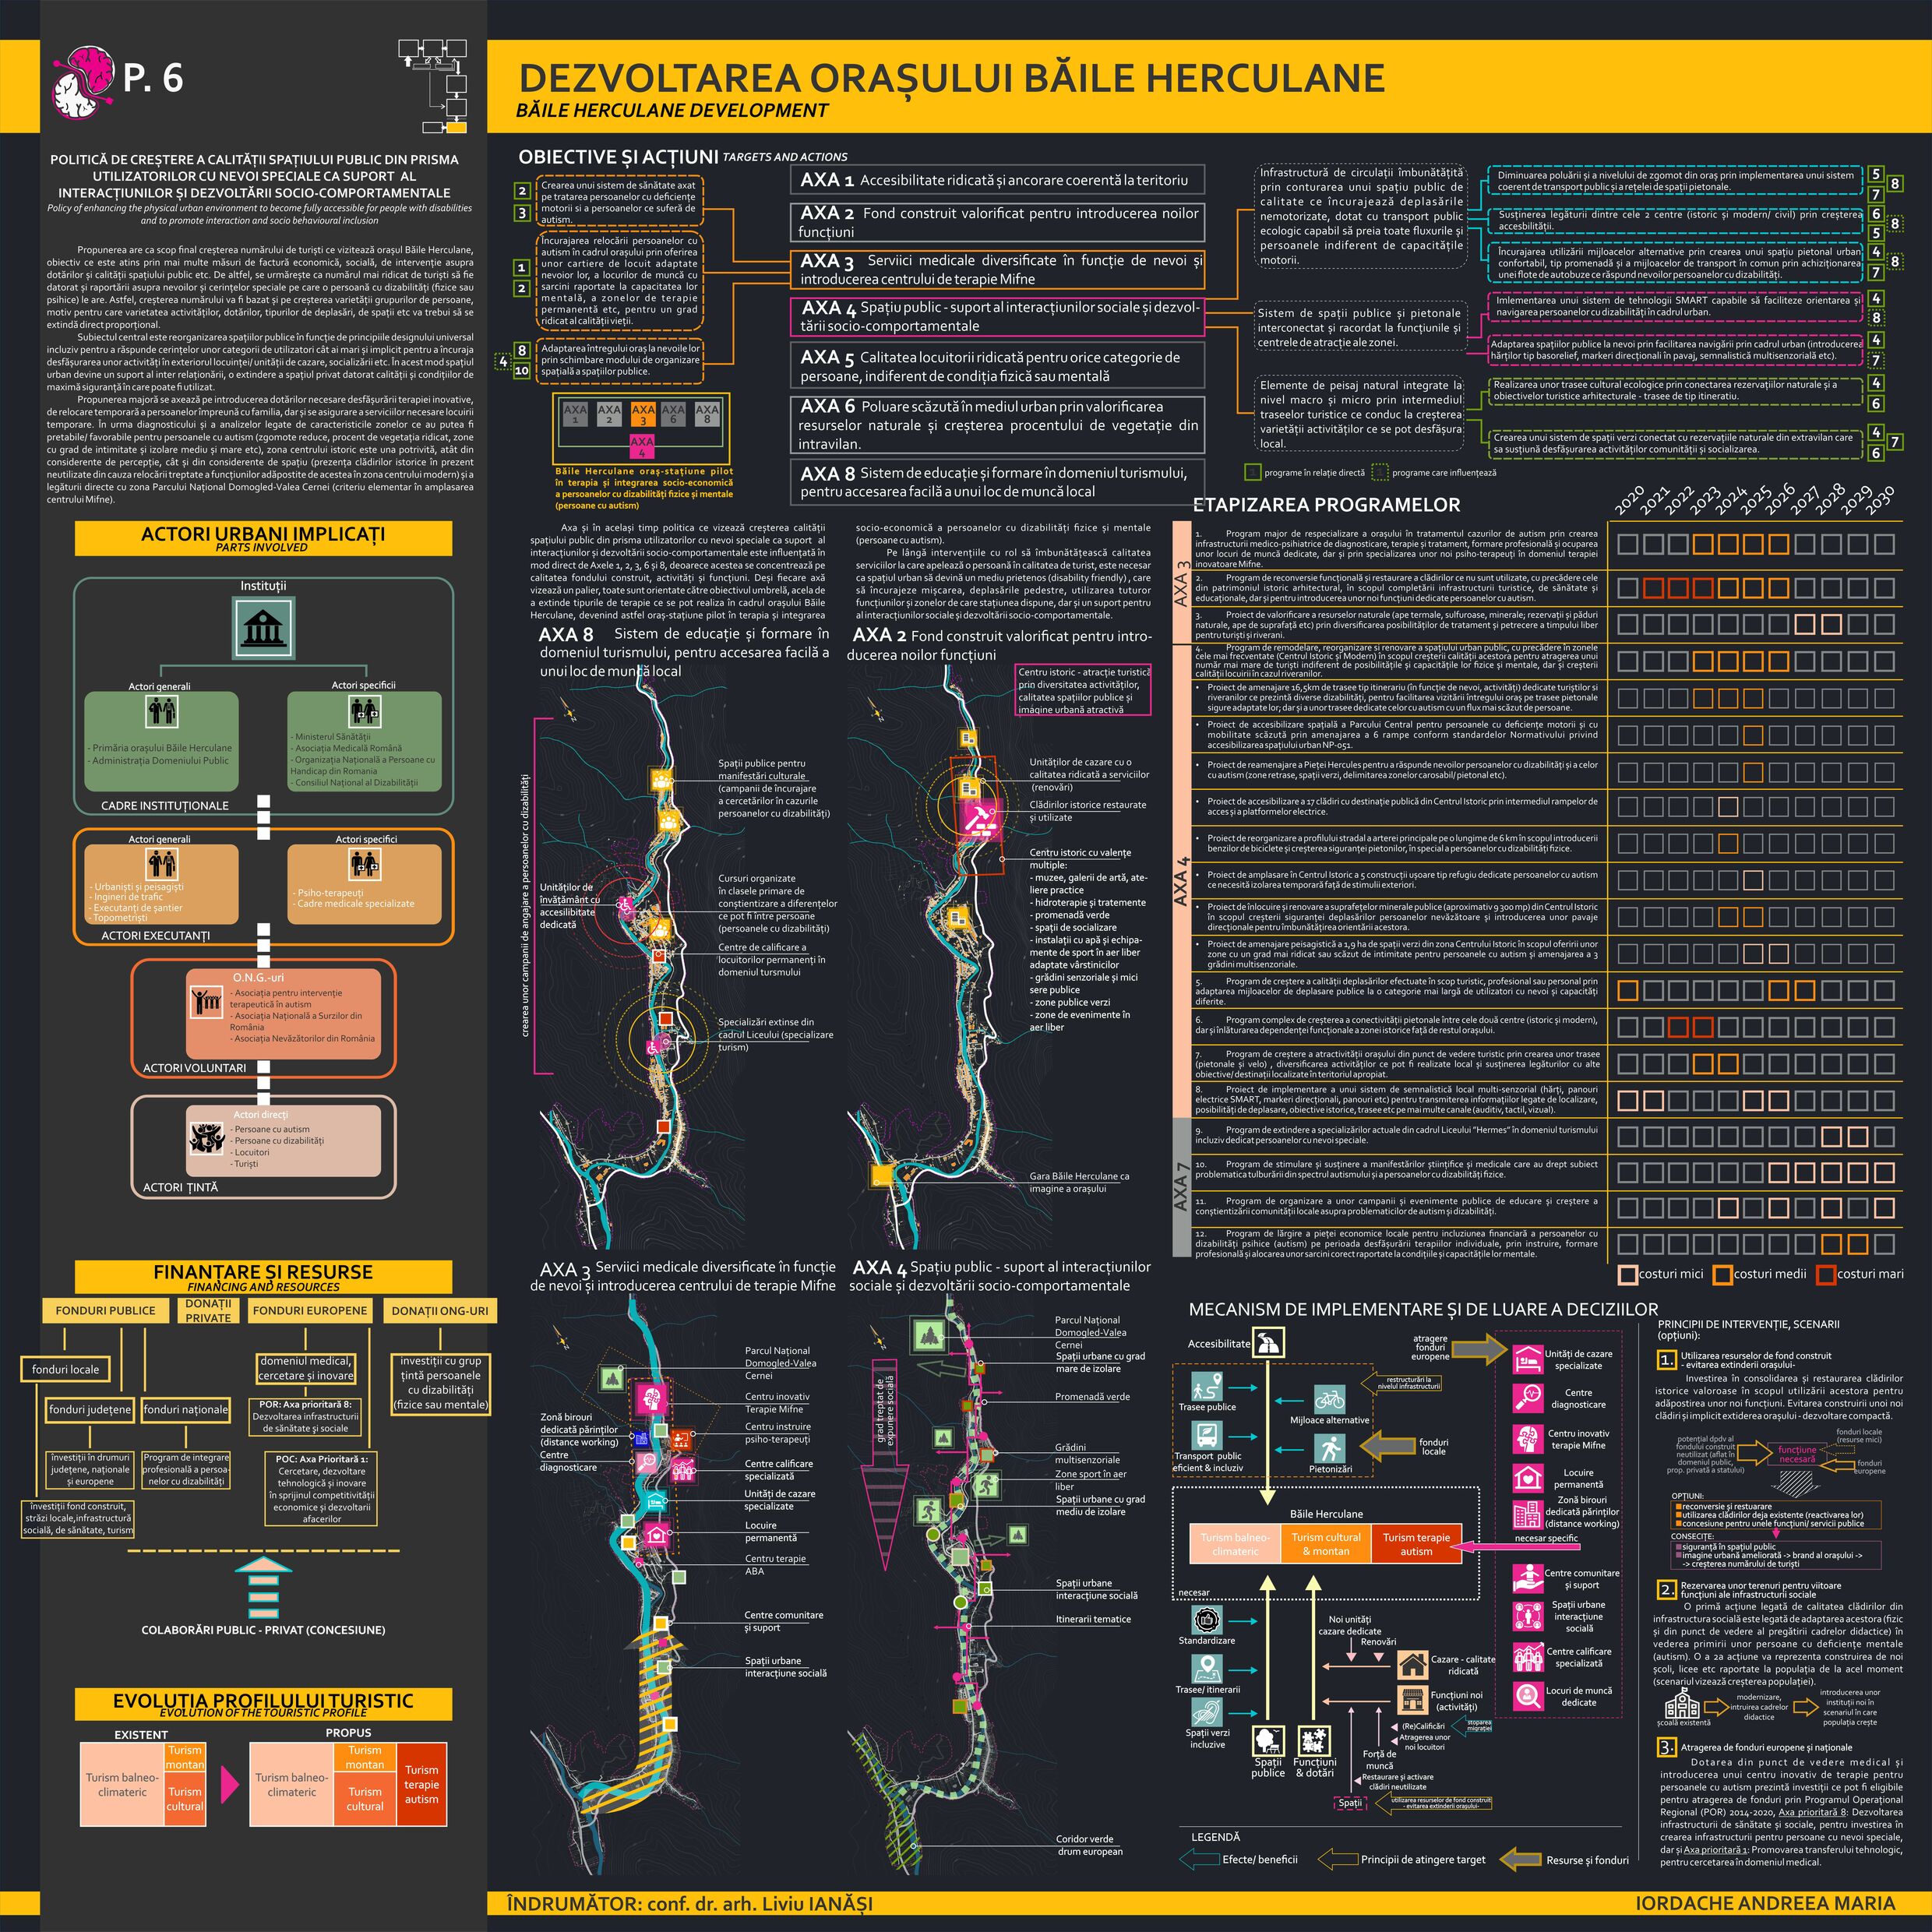Image resolution: width=1932 pixels, height=1932 pixels.
Task: Click the FINANȚARE ȘI RESURSE title banner
Action: pyautogui.click(x=263, y=1276)
